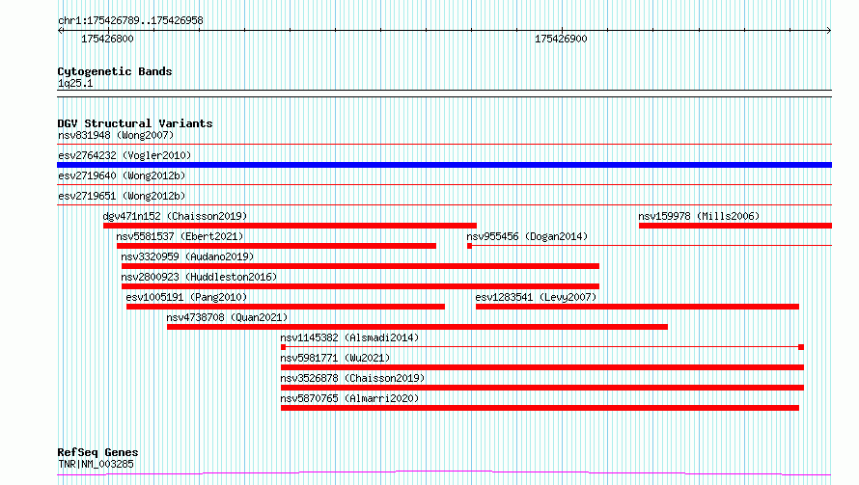Click the nsv2800923 red bar

(360, 286)
